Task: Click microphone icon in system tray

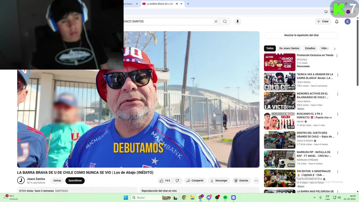Action: point(321,198)
